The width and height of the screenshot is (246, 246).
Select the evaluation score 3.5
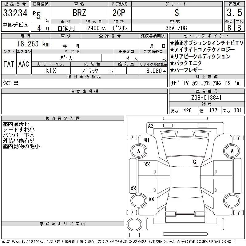click(234, 13)
